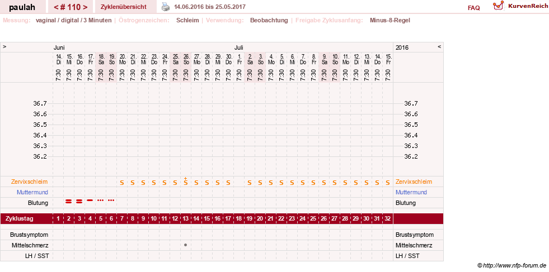Click the left '>' arrow beside Juni
Image resolution: width=549 pixels, height=272 pixels.
[4, 46]
